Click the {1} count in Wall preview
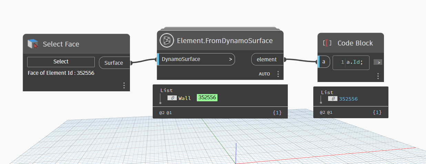The height and width of the screenshot is (164, 426). tap(277, 112)
